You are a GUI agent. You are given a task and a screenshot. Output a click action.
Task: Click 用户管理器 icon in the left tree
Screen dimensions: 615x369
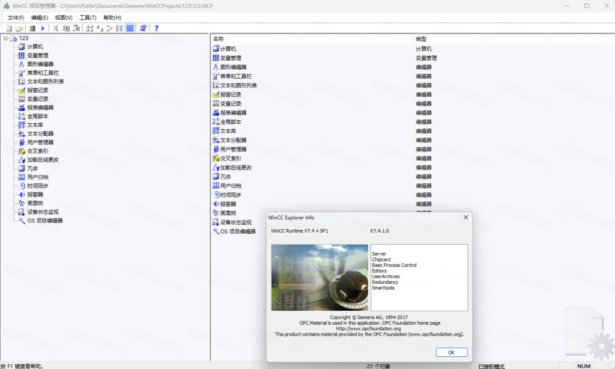point(22,142)
